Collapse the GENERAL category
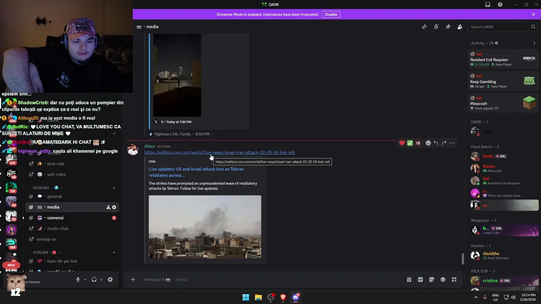Image resolution: width=541 pixels, height=304 pixels. (46, 188)
